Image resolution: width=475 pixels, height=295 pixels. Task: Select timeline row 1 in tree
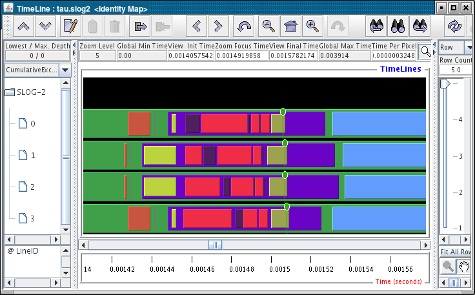[x=26, y=156]
